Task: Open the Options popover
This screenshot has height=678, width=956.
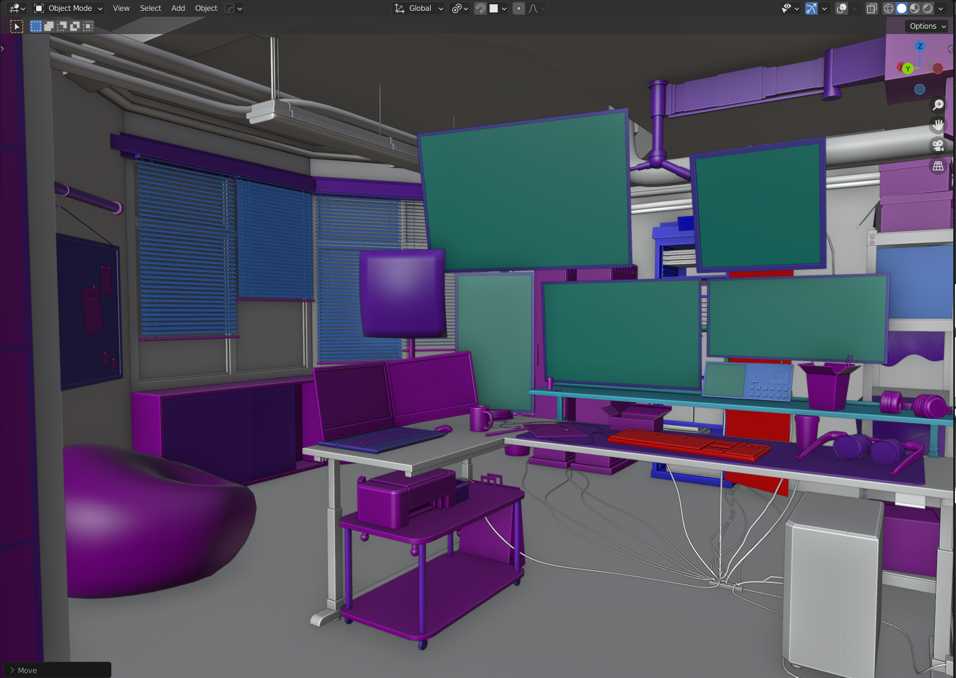Action: pyautogui.click(x=927, y=26)
